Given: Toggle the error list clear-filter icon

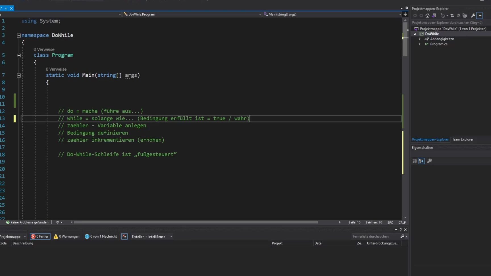Looking at the screenshot, I should point(124,237).
